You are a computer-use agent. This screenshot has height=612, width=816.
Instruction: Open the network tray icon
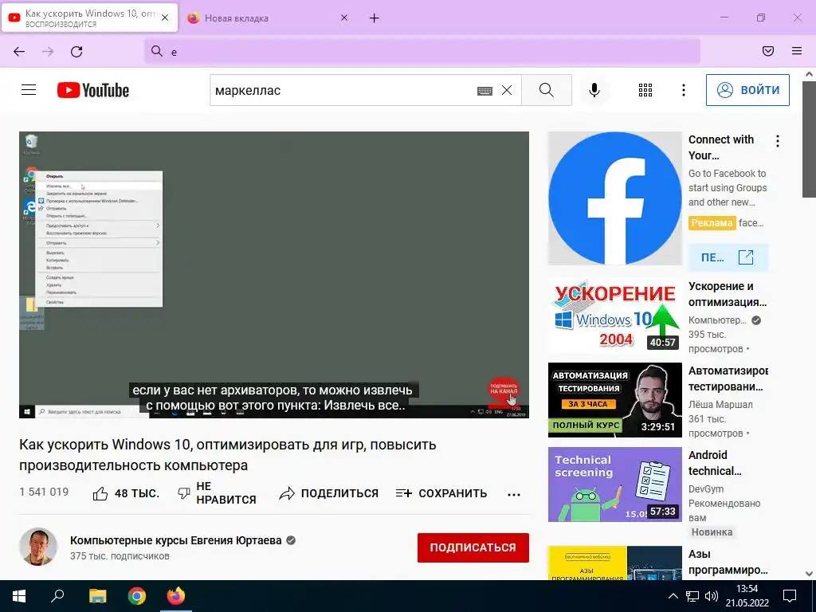pos(692,596)
